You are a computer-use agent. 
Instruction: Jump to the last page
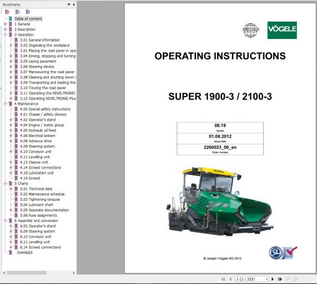[280, 279]
